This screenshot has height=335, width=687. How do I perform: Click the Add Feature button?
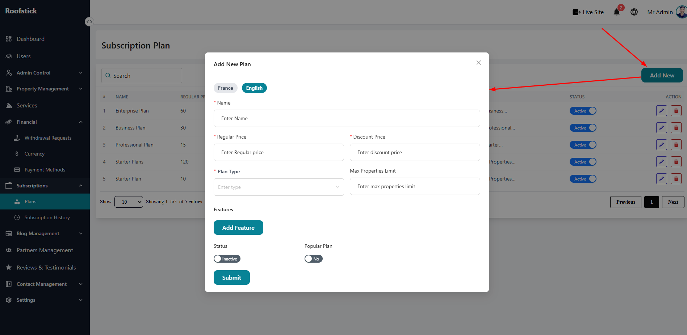tap(238, 228)
